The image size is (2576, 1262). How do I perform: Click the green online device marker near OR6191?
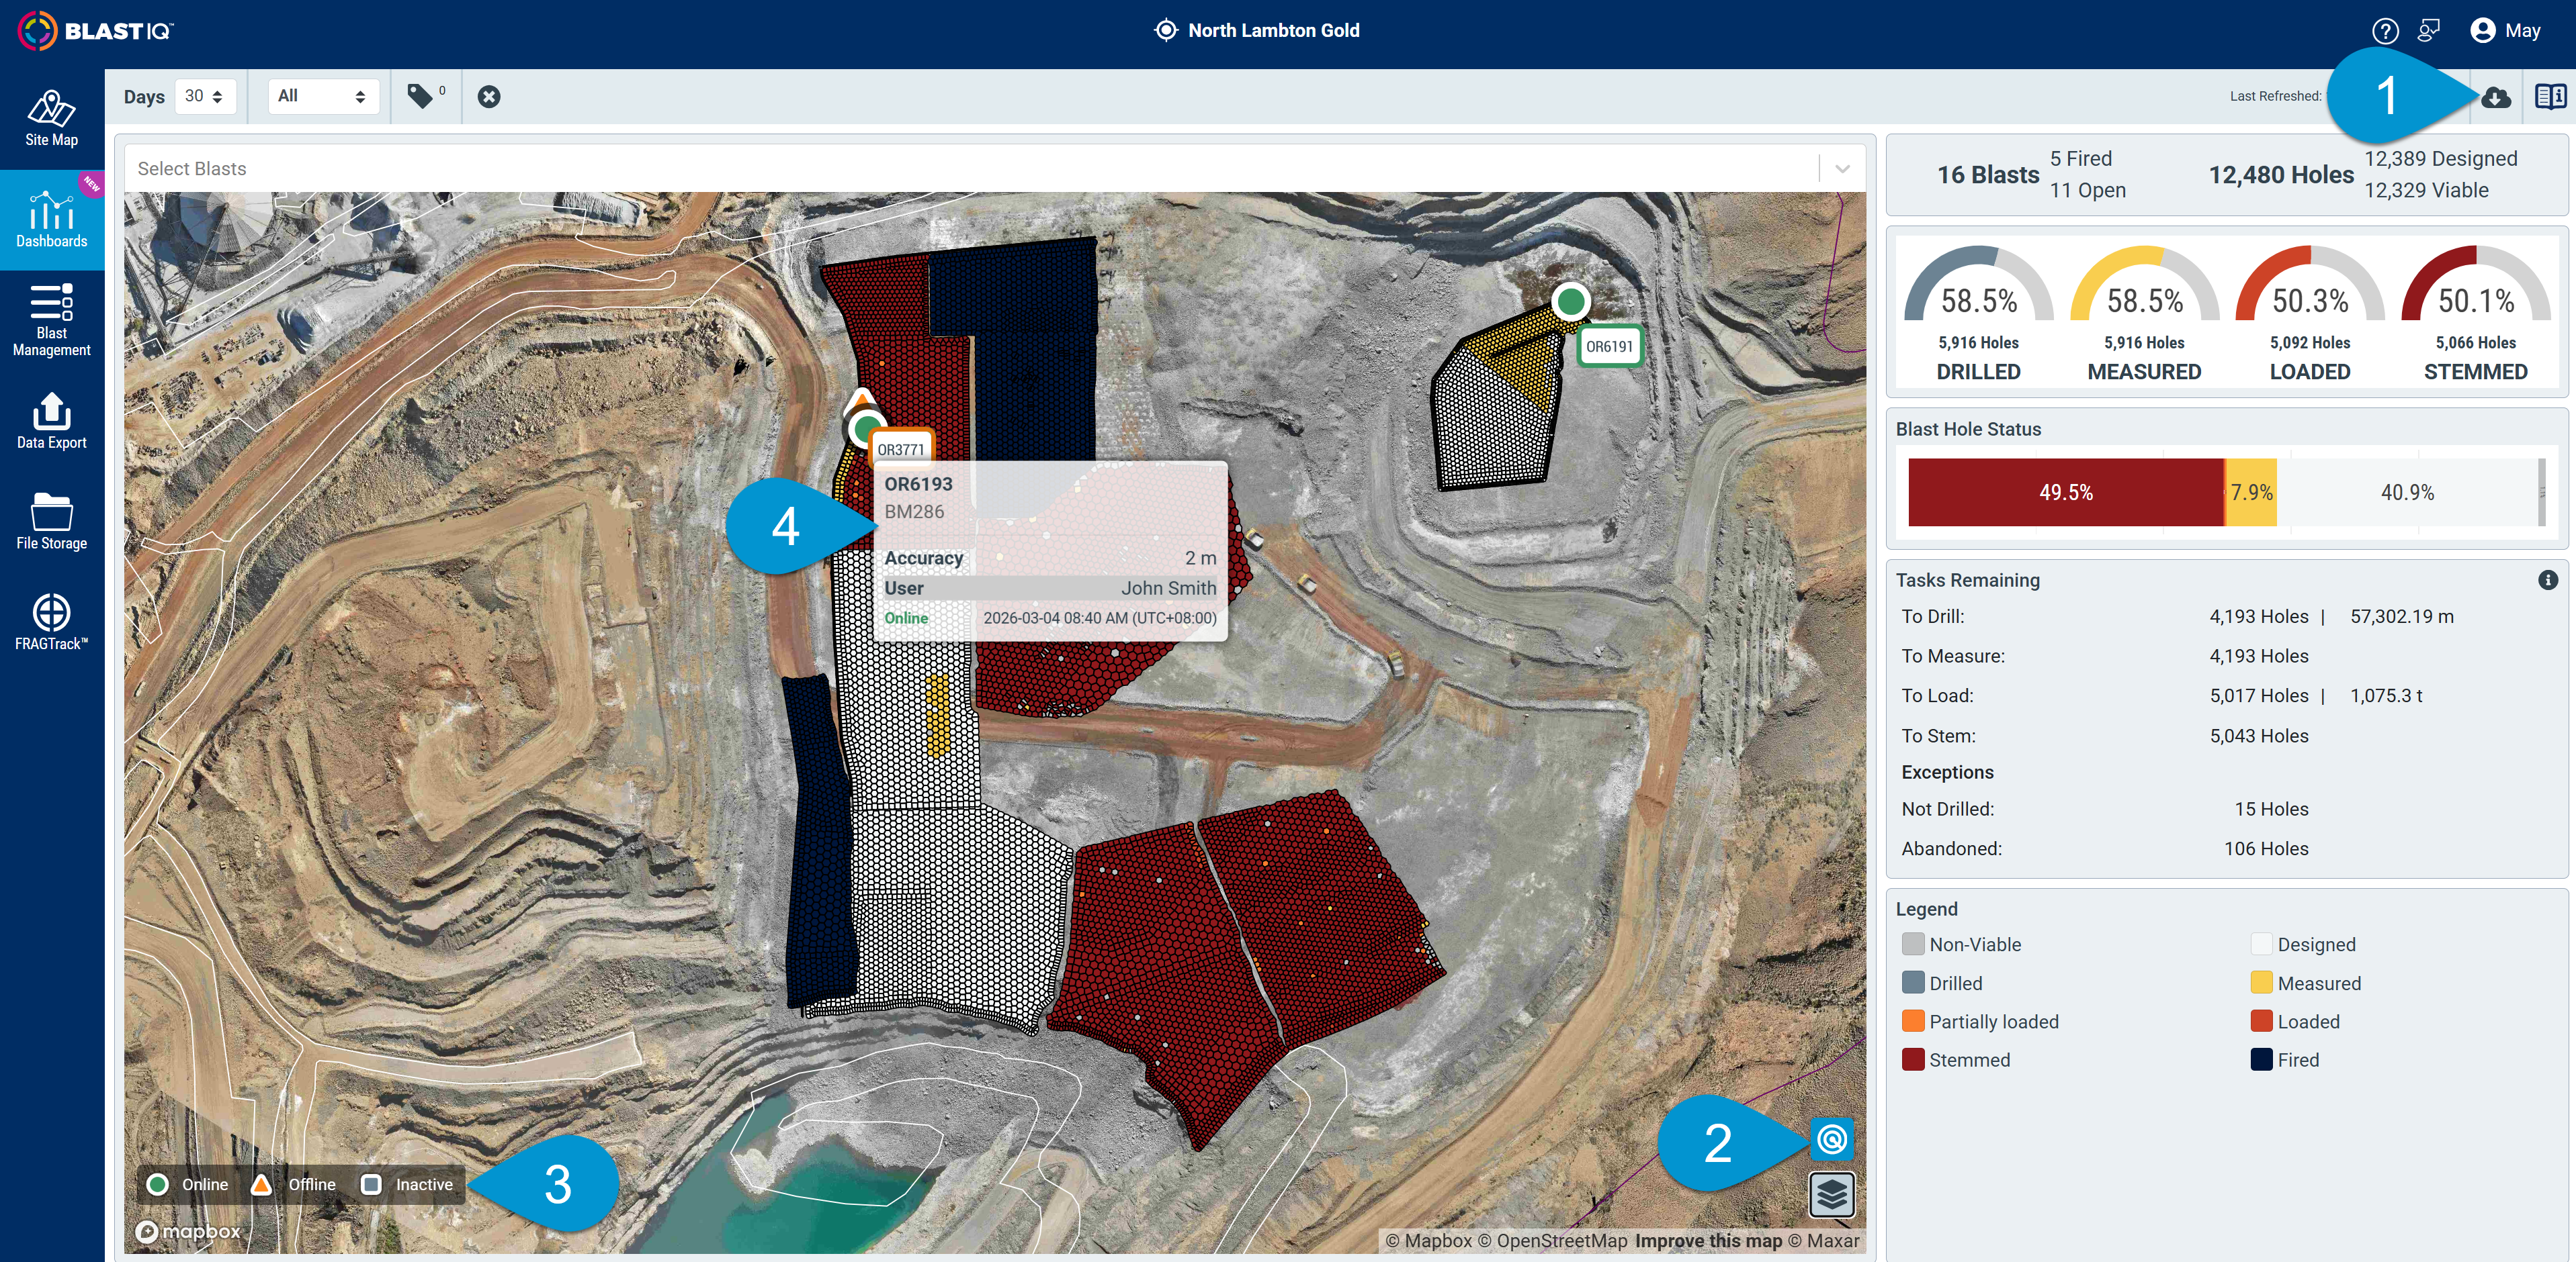[1571, 301]
